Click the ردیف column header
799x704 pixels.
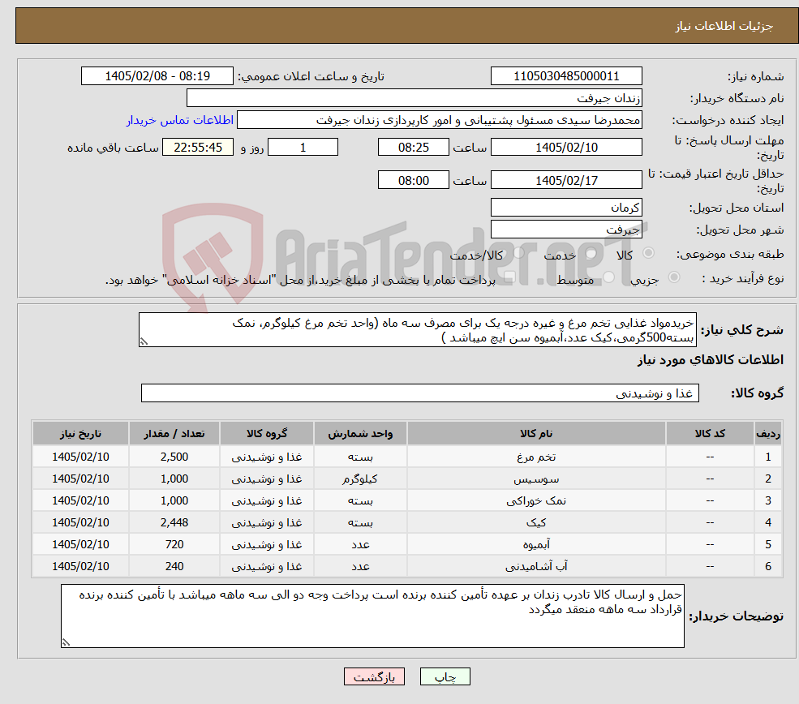(768, 433)
